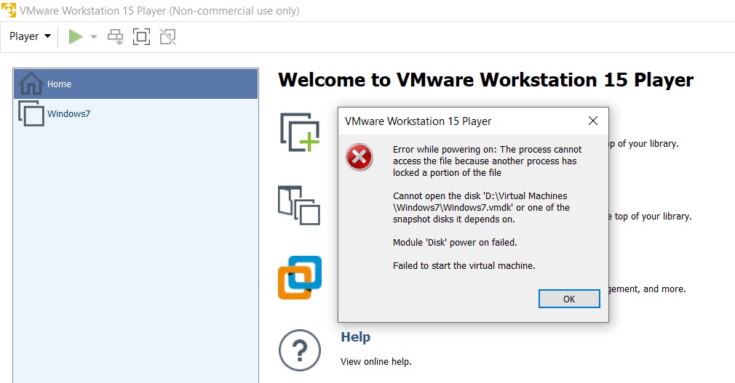Click 'Failed to start the virtual machine.' text
This screenshot has height=383, width=735.
click(x=464, y=265)
